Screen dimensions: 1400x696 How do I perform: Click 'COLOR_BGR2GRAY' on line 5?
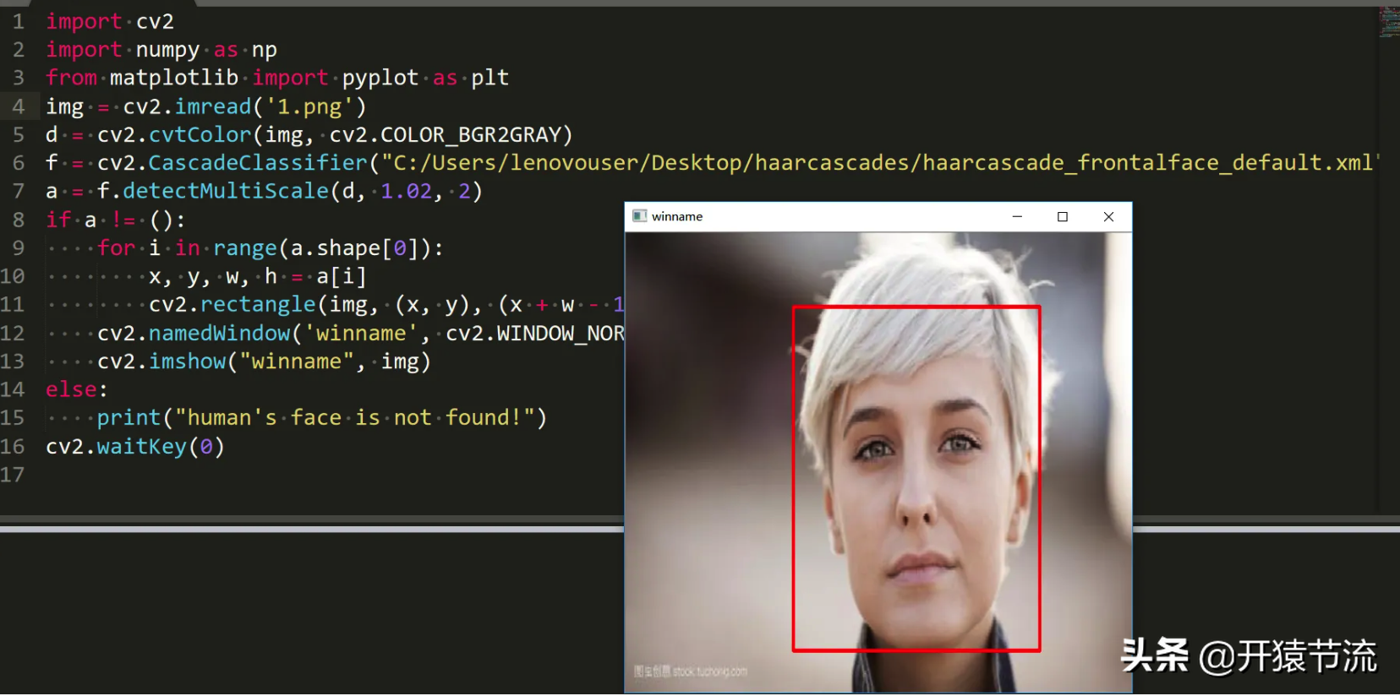tap(471, 135)
